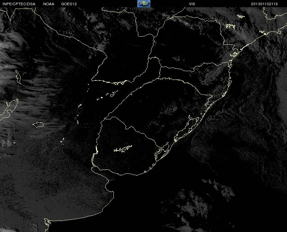Viewport: 287px width, 232px height.
Task: Click the Mar Chiquita lake outline in Argentina
Action: click(x=38, y=124)
